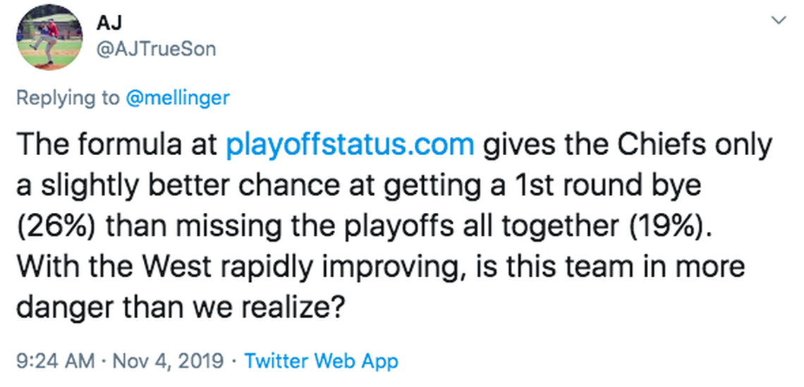Image resolution: width=804 pixels, height=387 pixels.
Task: Click the word "formula" in tweet
Action: pos(127,145)
